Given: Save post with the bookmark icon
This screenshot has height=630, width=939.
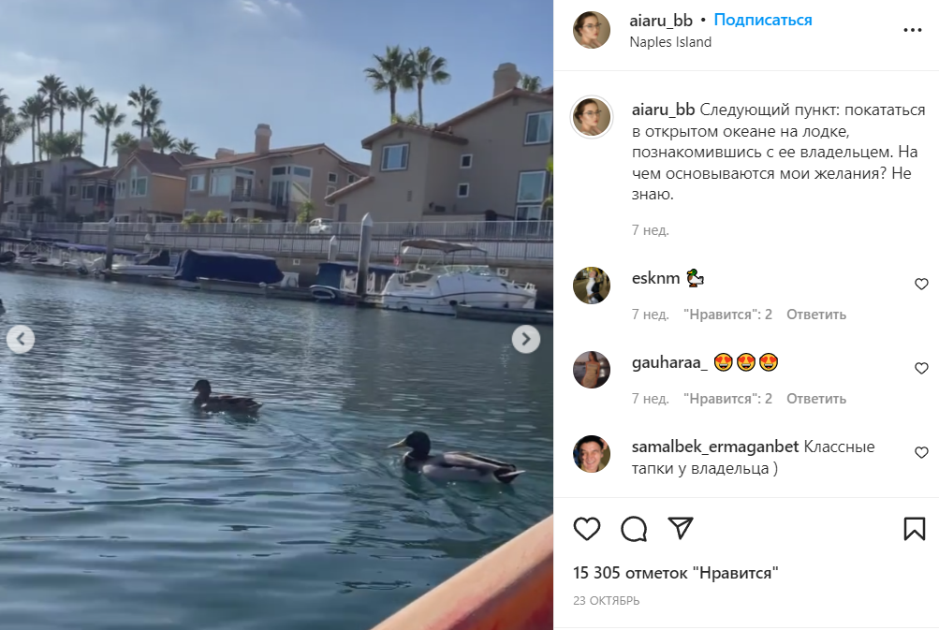Looking at the screenshot, I should (x=915, y=529).
